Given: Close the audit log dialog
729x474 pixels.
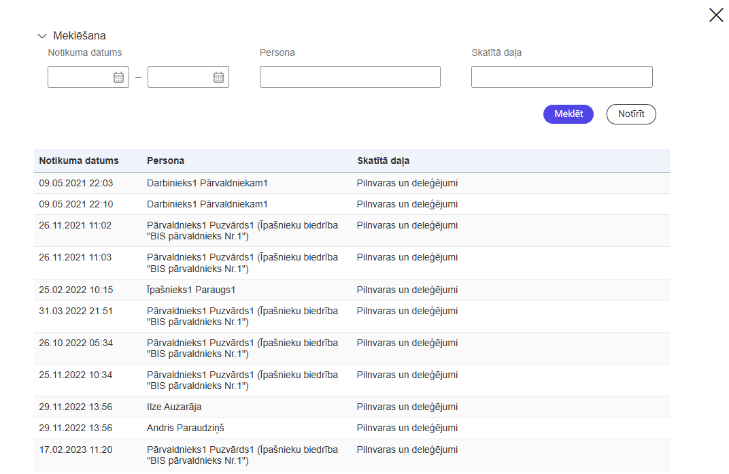Looking at the screenshot, I should coord(715,15).
